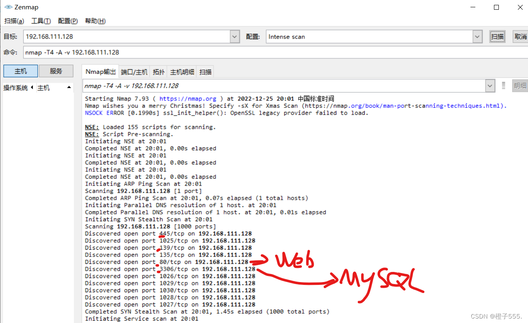Click the 'Discovered open port 1029/tcp' line
Image resolution: width=528 pixels, height=323 pixels.
click(x=170, y=283)
